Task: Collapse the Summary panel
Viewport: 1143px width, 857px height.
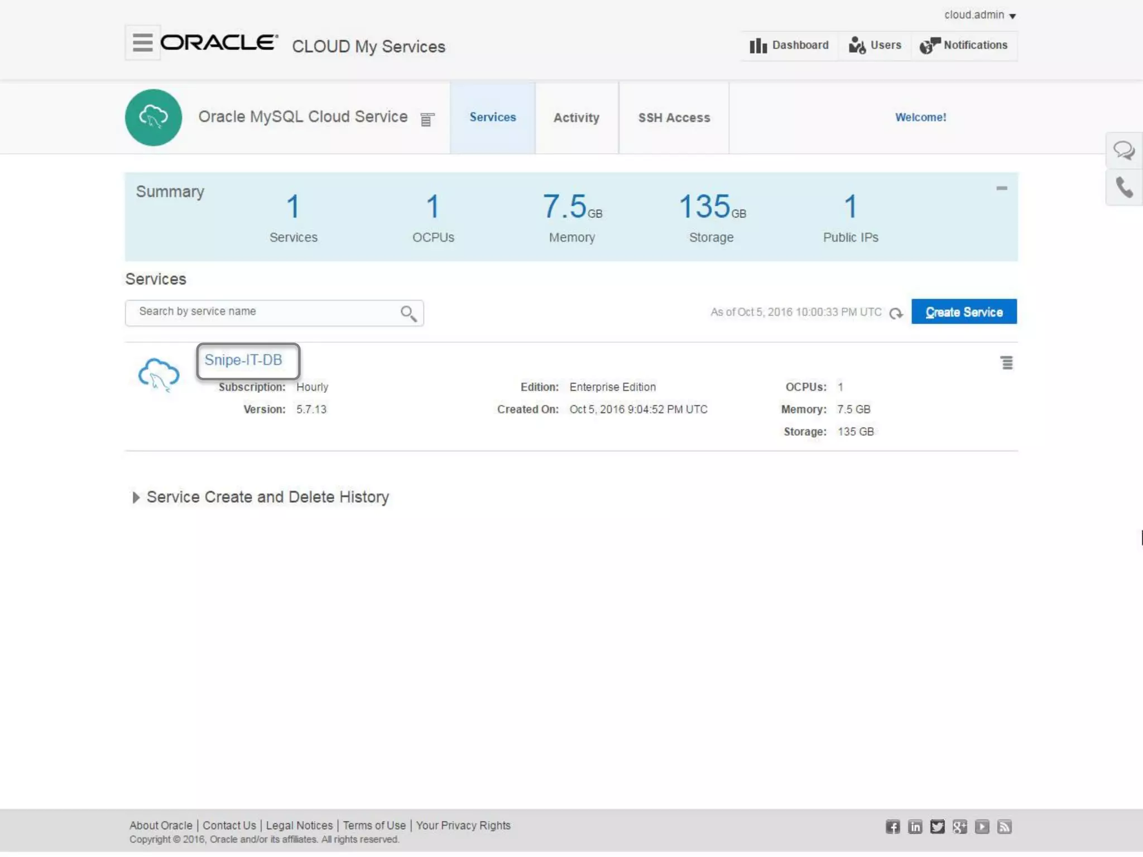Action: click(1002, 189)
